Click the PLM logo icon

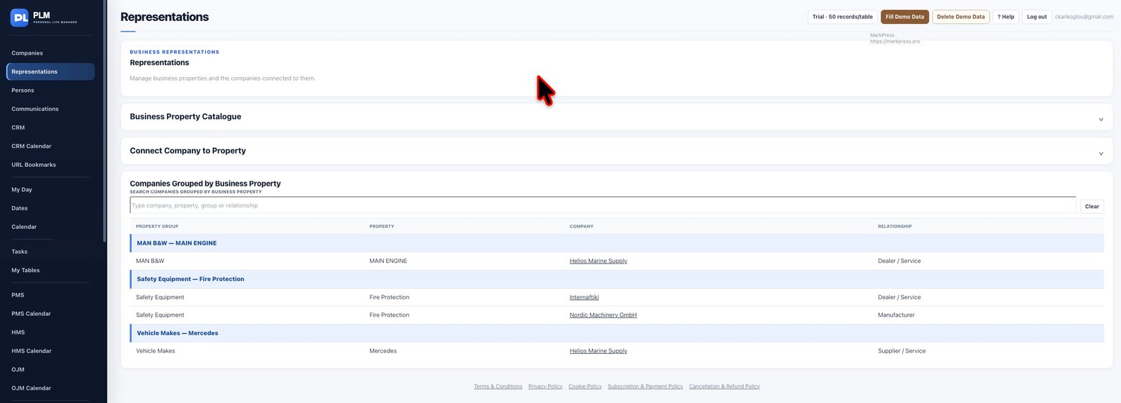pos(20,18)
